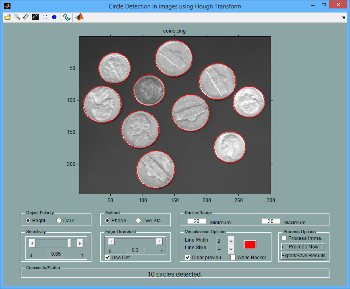Uncheck Use Default edge threshold
This screenshot has height=289, width=350.
coord(108,257)
